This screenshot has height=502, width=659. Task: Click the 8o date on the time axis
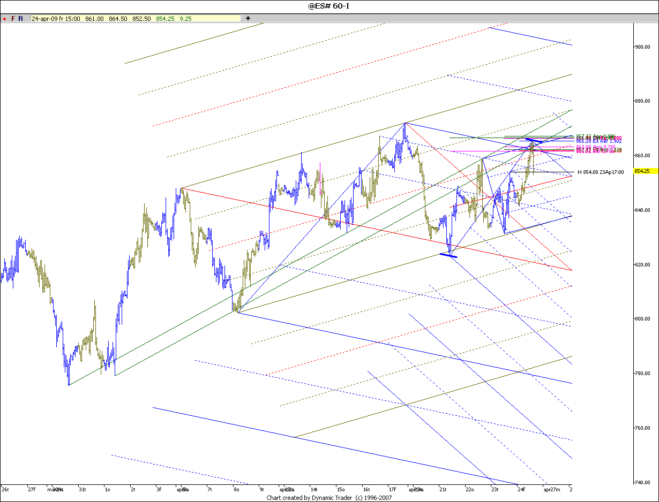tap(236, 489)
